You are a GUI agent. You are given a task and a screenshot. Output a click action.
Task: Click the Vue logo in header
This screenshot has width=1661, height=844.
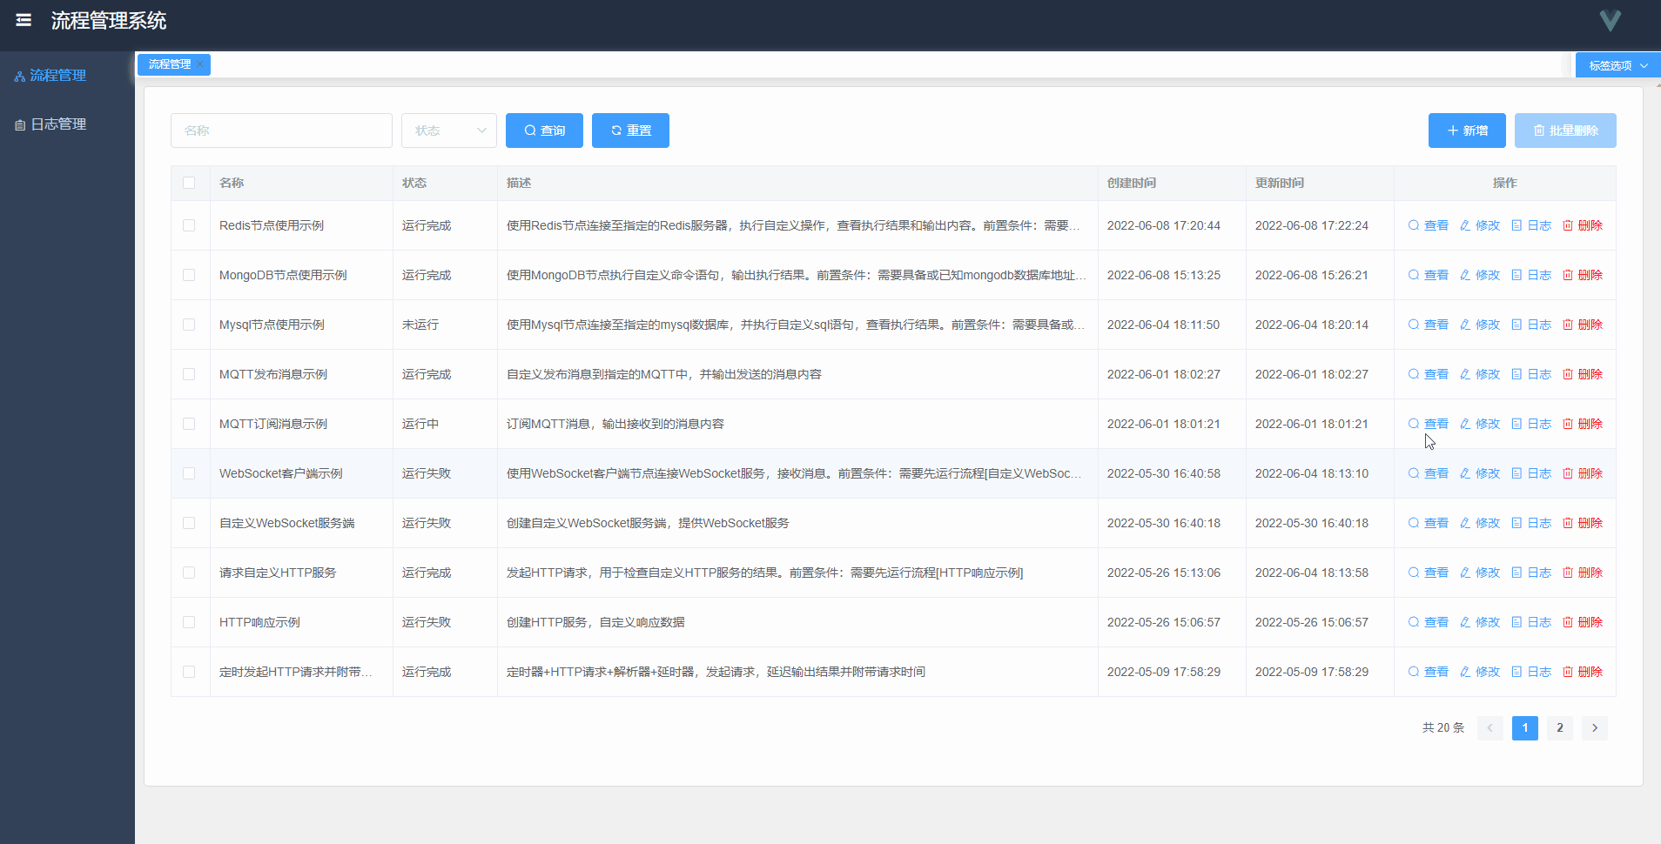[1610, 20]
